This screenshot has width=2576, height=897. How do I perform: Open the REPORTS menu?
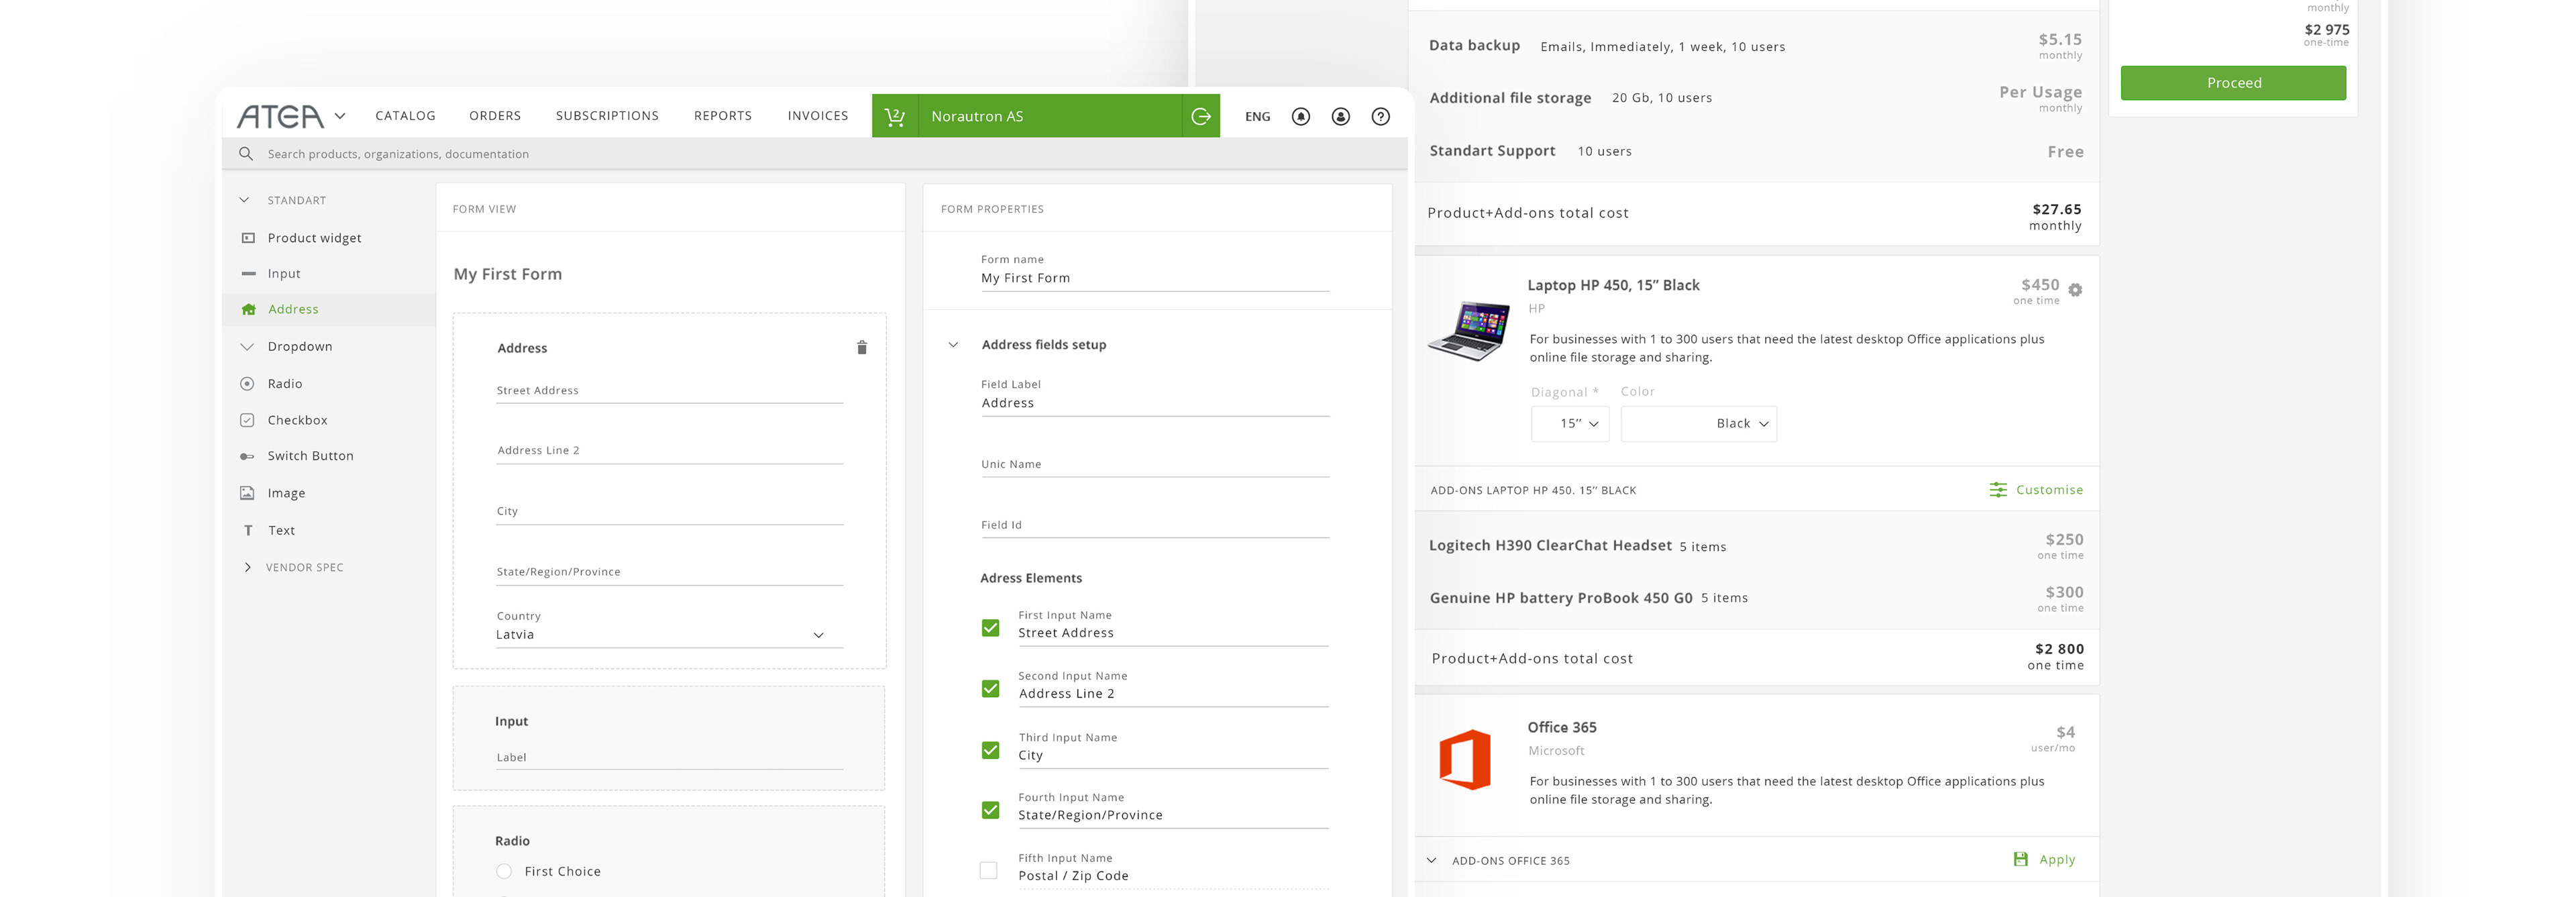pos(723,116)
